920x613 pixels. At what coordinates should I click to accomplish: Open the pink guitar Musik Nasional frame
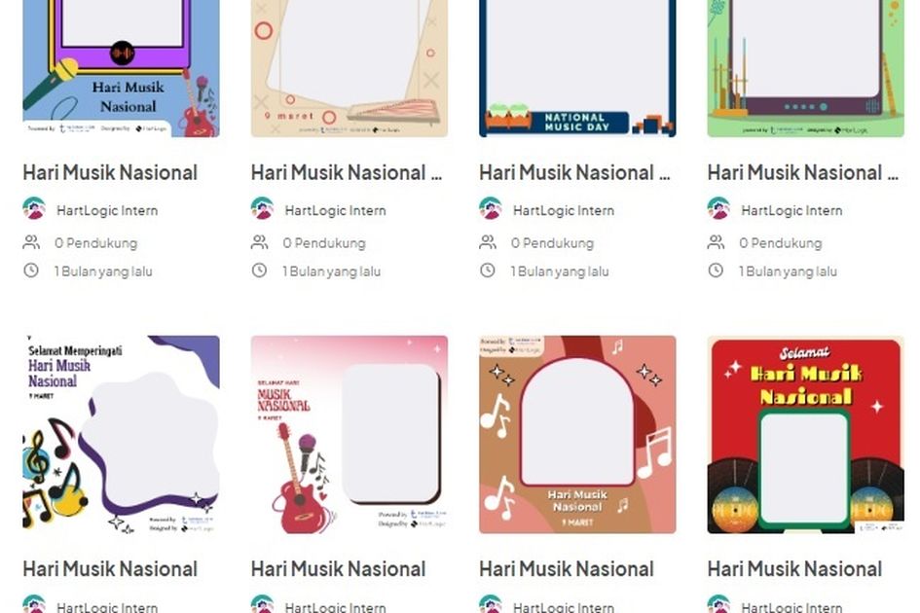pyautogui.click(x=350, y=435)
